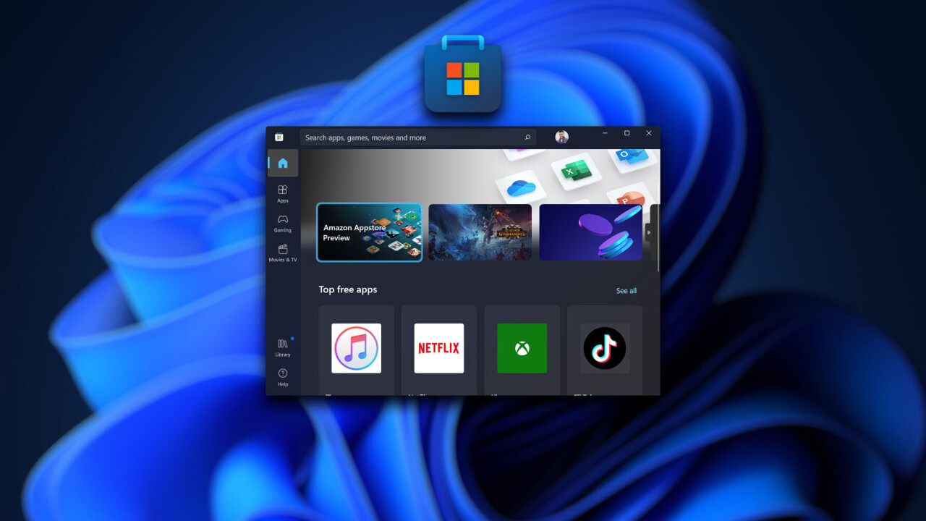The image size is (926, 521).
Task: Advance the carousel with the right arrow
Action: 649,232
